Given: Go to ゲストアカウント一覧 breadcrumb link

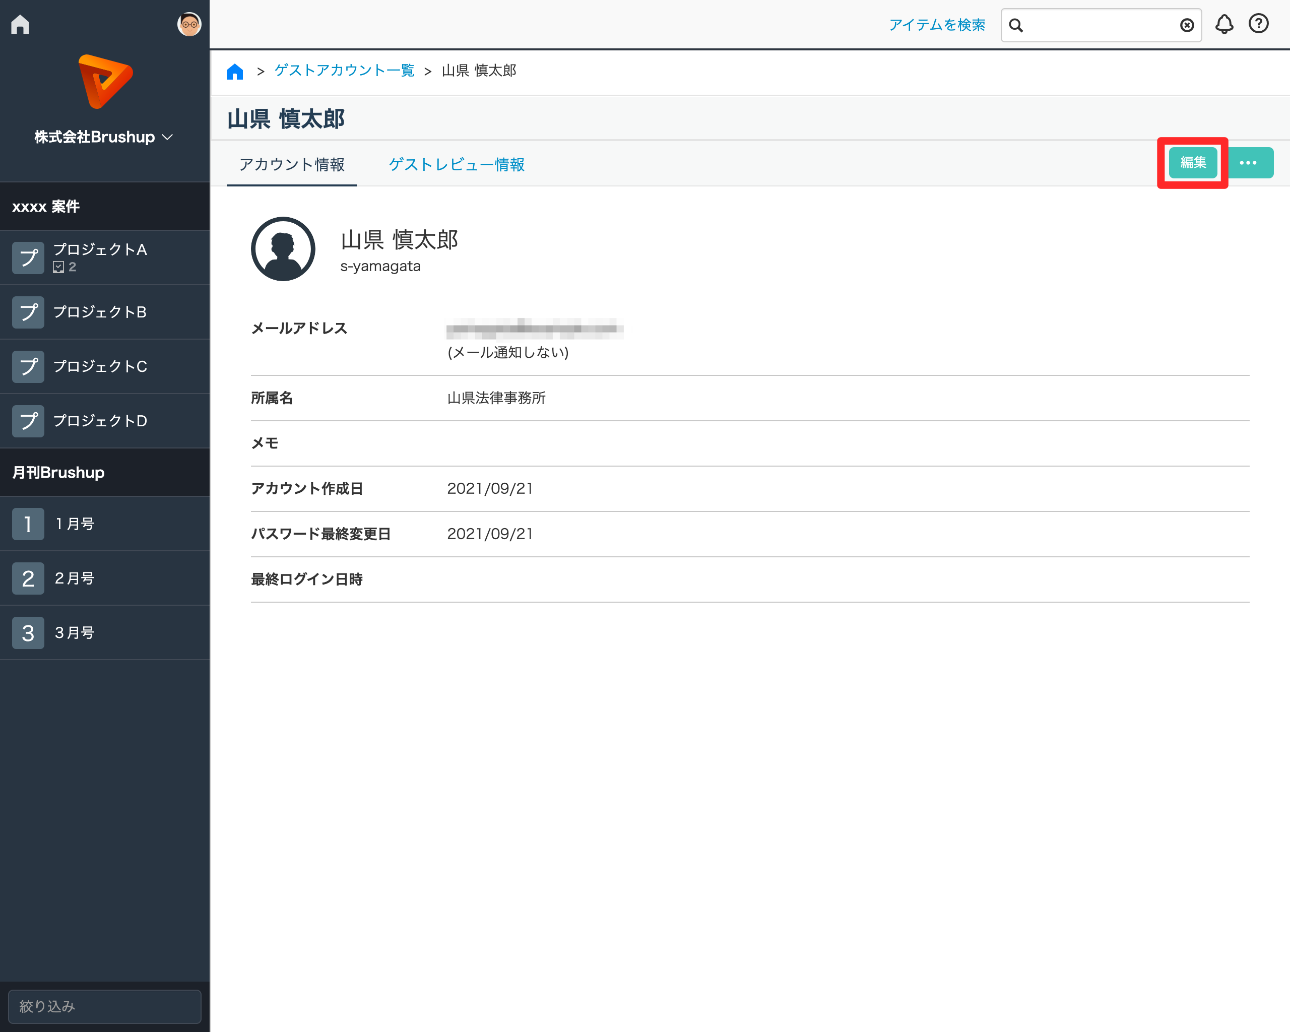Looking at the screenshot, I should [x=345, y=71].
